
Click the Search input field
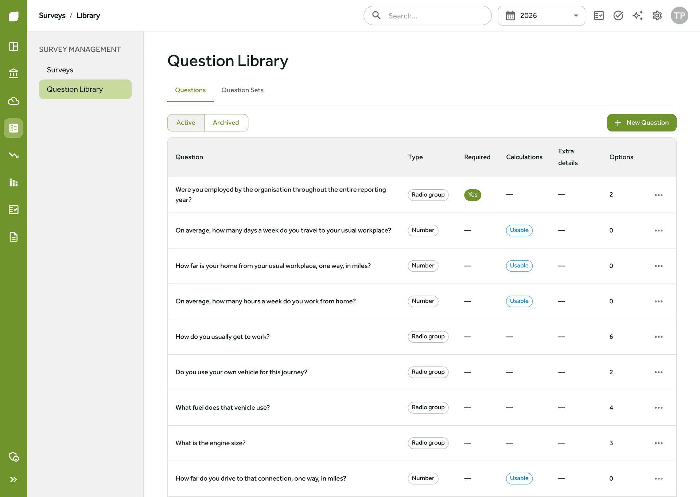428,16
